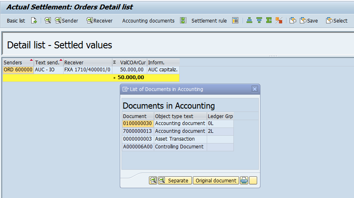The width and height of the screenshot is (354, 198).
Task: Click the subtotals icon in toolbar
Action: coord(279,20)
